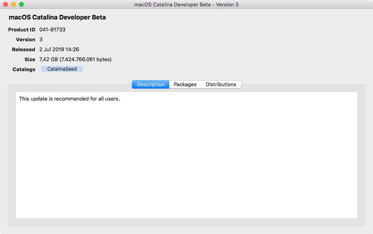Open the Packages tab
The width and height of the screenshot is (373, 234).
[185, 84]
